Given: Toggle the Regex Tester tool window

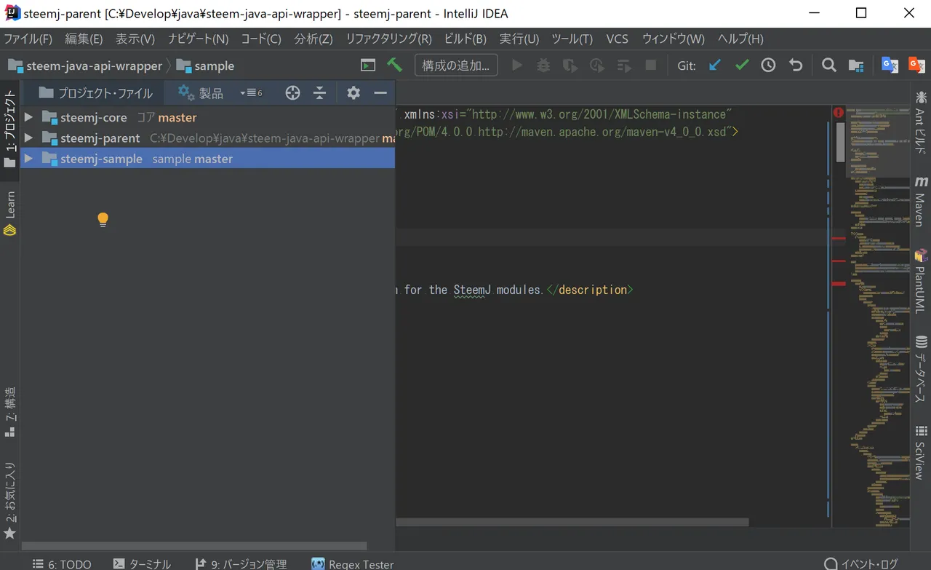Looking at the screenshot, I should 353,563.
